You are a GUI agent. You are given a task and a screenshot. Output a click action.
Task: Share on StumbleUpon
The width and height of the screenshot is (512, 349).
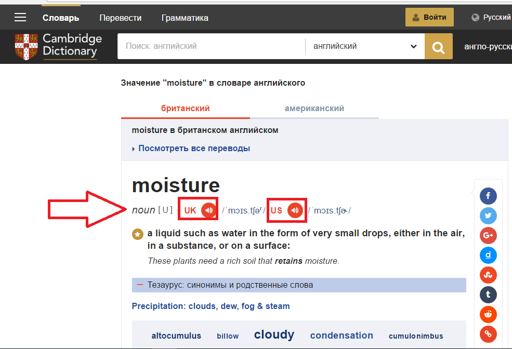(x=488, y=275)
